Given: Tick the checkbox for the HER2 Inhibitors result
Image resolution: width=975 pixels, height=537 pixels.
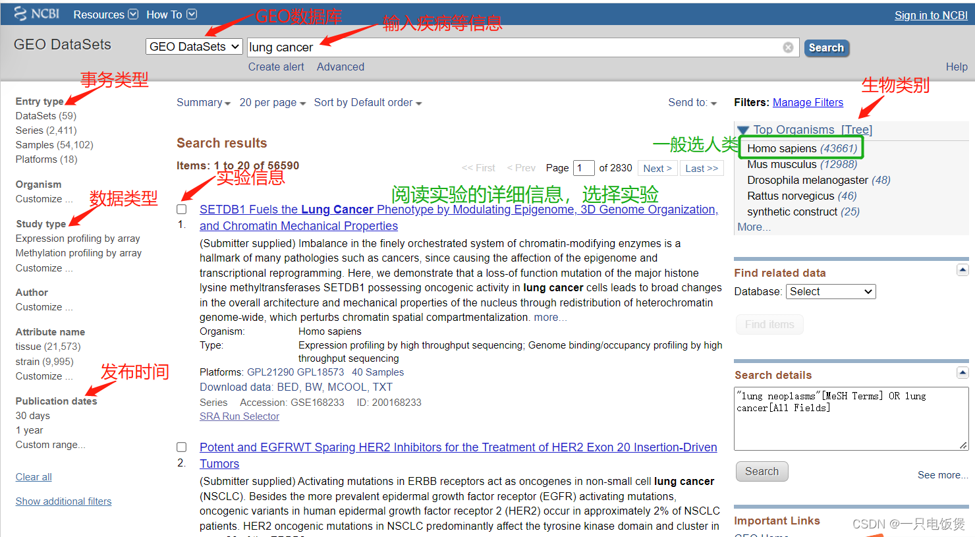Looking at the screenshot, I should [x=182, y=447].
